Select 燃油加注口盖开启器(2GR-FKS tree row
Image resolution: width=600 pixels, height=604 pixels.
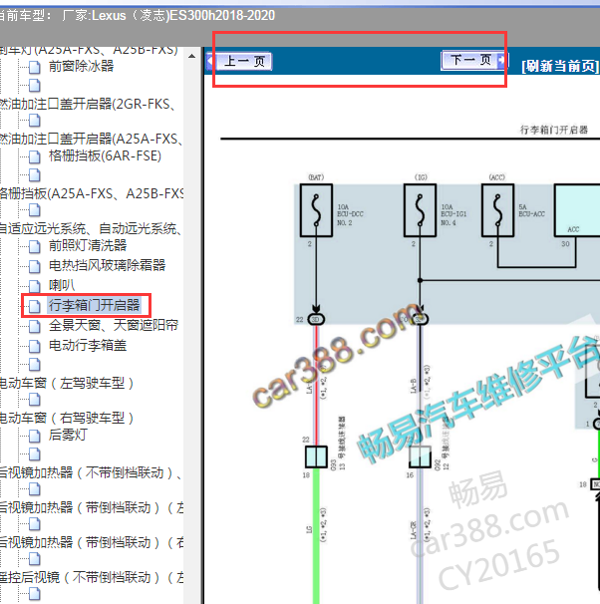(x=87, y=104)
